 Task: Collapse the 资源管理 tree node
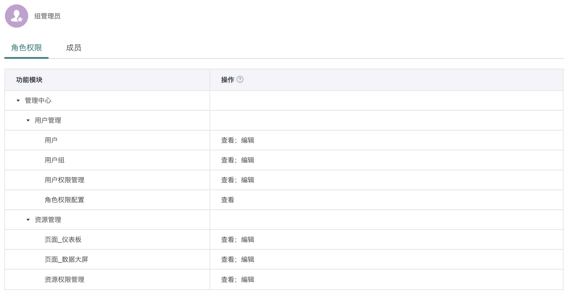pos(28,220)
